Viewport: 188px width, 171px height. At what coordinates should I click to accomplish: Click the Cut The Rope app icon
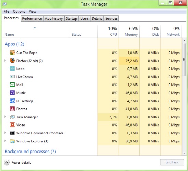12,53
